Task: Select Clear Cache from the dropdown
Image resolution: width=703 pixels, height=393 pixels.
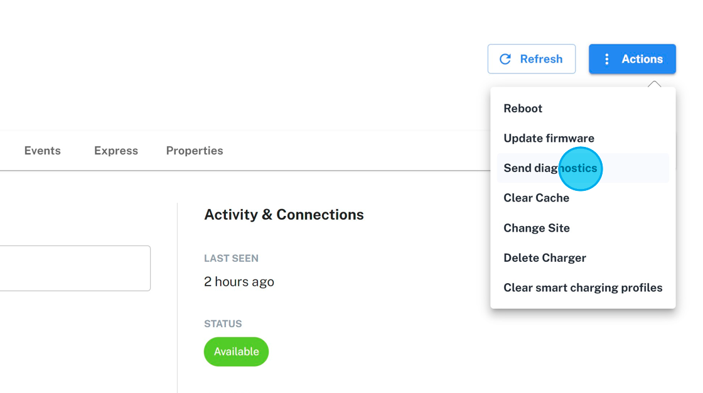Action: (x=536, y=198)
